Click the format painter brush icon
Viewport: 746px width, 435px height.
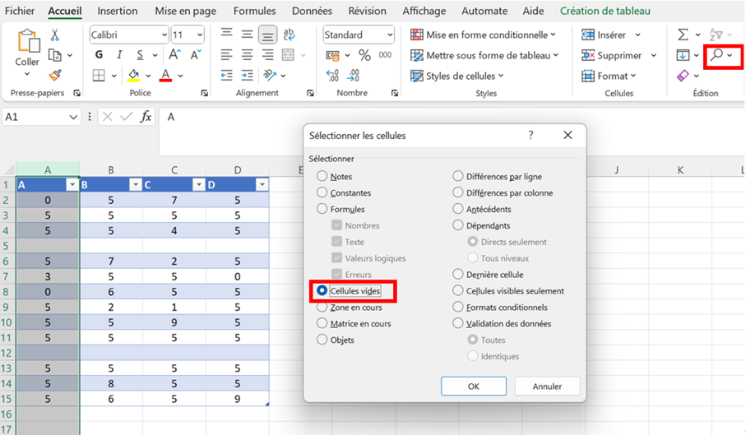coord(55,75)
